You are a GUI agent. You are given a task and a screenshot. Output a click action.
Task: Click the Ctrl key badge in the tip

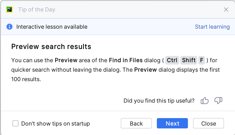click(172, 60)
